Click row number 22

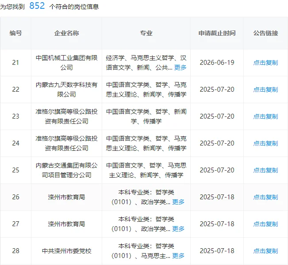pos(15,90)
